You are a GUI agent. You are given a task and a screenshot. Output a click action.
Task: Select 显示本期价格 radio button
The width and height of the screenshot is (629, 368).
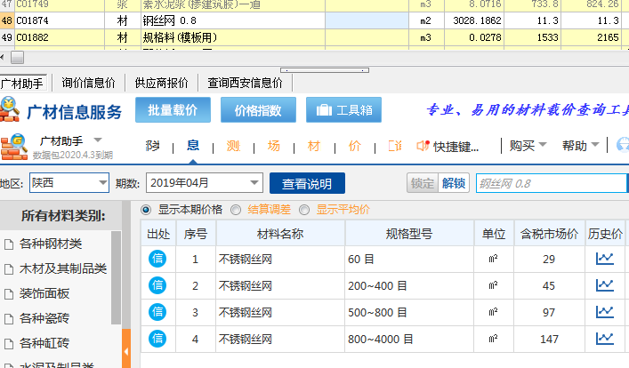pyautogui.click(x=146, y=210)
